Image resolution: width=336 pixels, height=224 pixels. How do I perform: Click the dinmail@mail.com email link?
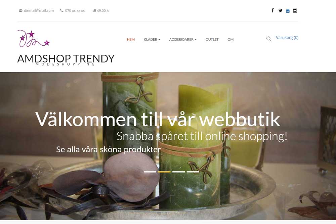[39, 10]
